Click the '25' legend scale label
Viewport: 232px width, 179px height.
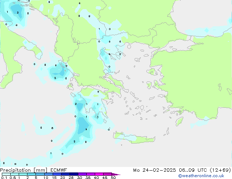tap(71, 178)
